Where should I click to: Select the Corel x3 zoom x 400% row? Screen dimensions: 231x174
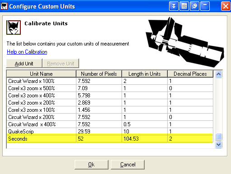coord(110,96)
